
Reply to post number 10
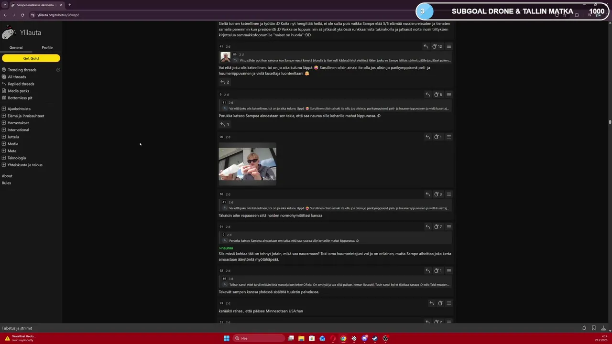point(427,194)
